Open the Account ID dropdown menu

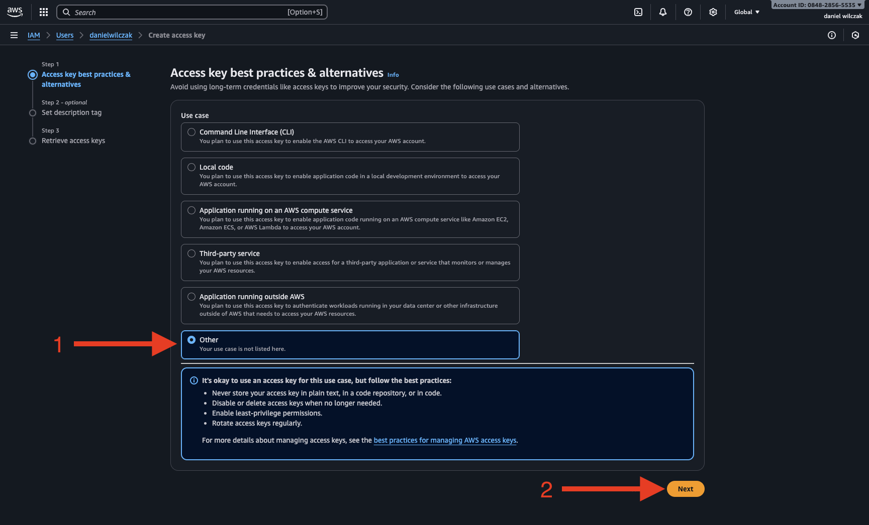(817, 5)
